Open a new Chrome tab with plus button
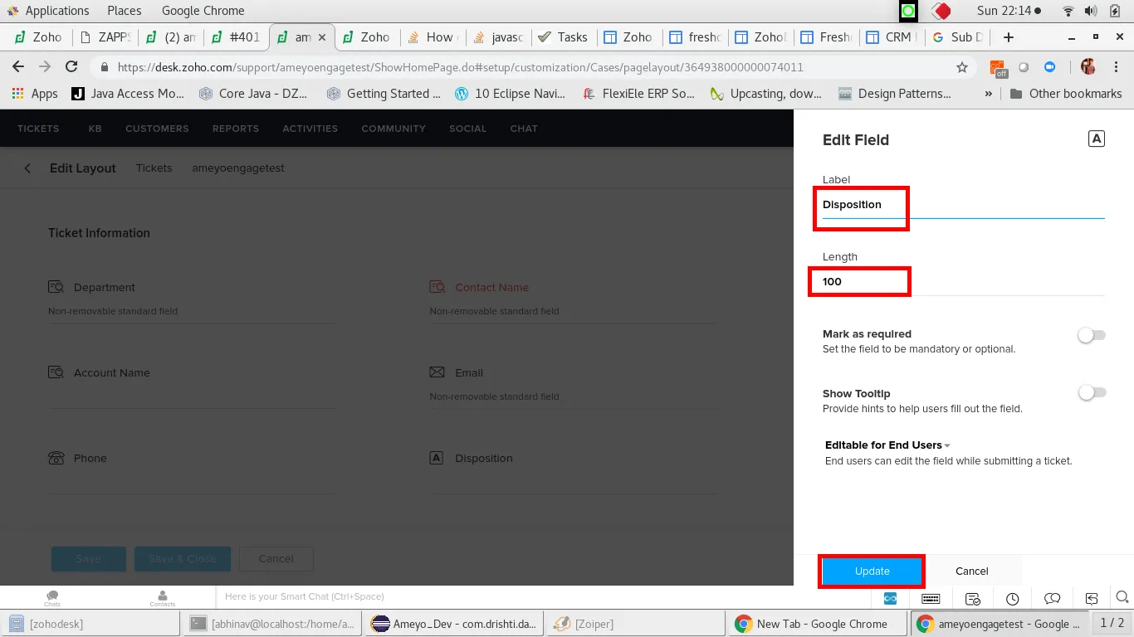The height and width of the screenshot is (637, 1134). coord(1009,37)
